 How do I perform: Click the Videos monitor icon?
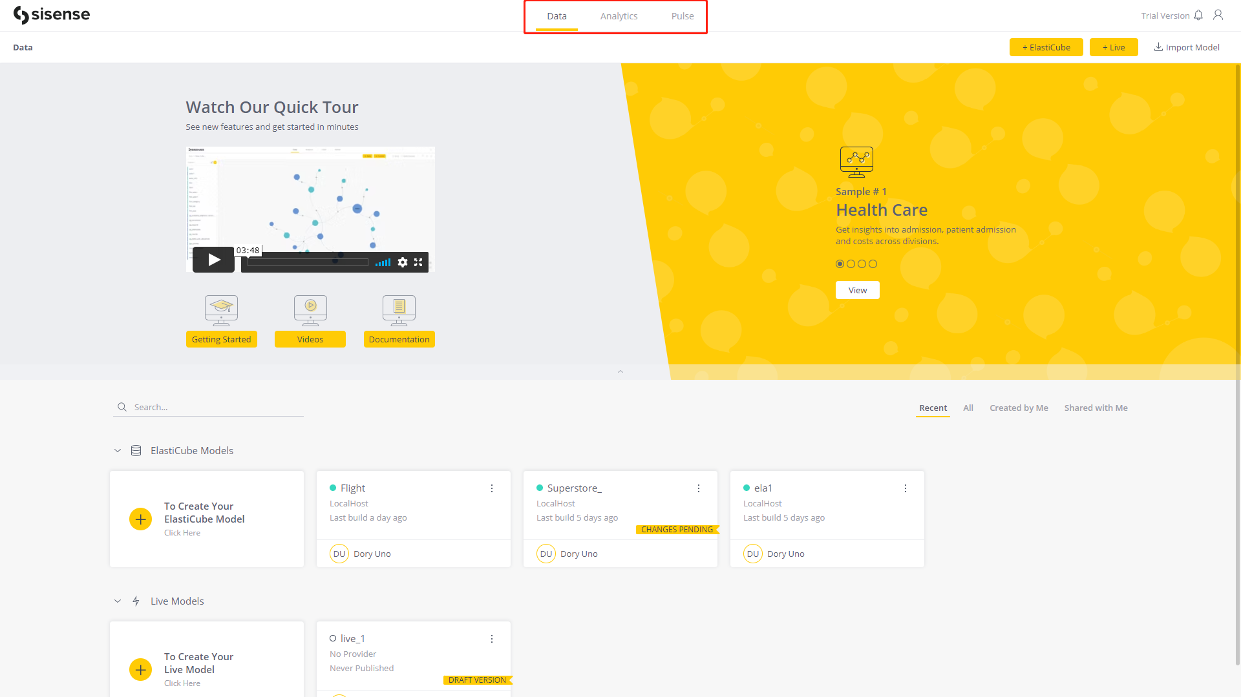tap(310, 311)
